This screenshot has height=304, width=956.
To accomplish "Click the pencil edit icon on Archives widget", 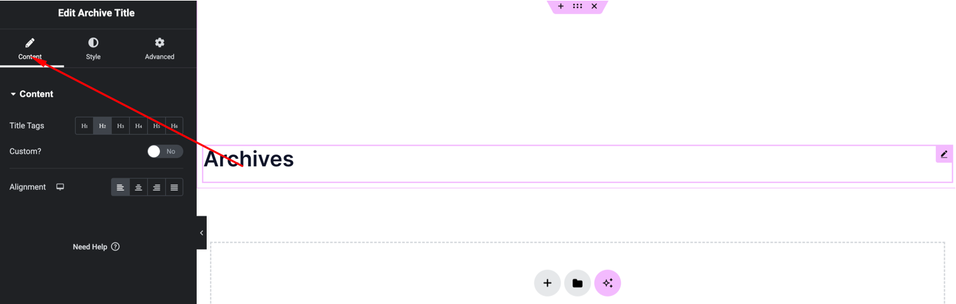I will click(944, 154).
